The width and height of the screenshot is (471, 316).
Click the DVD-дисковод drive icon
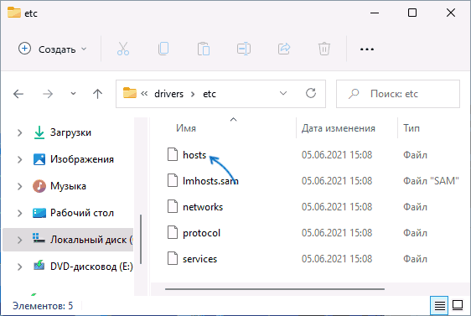(39, 266)
